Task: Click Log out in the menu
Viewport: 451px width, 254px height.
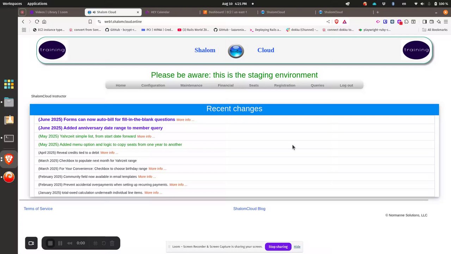Action: [x=346, y=85]
